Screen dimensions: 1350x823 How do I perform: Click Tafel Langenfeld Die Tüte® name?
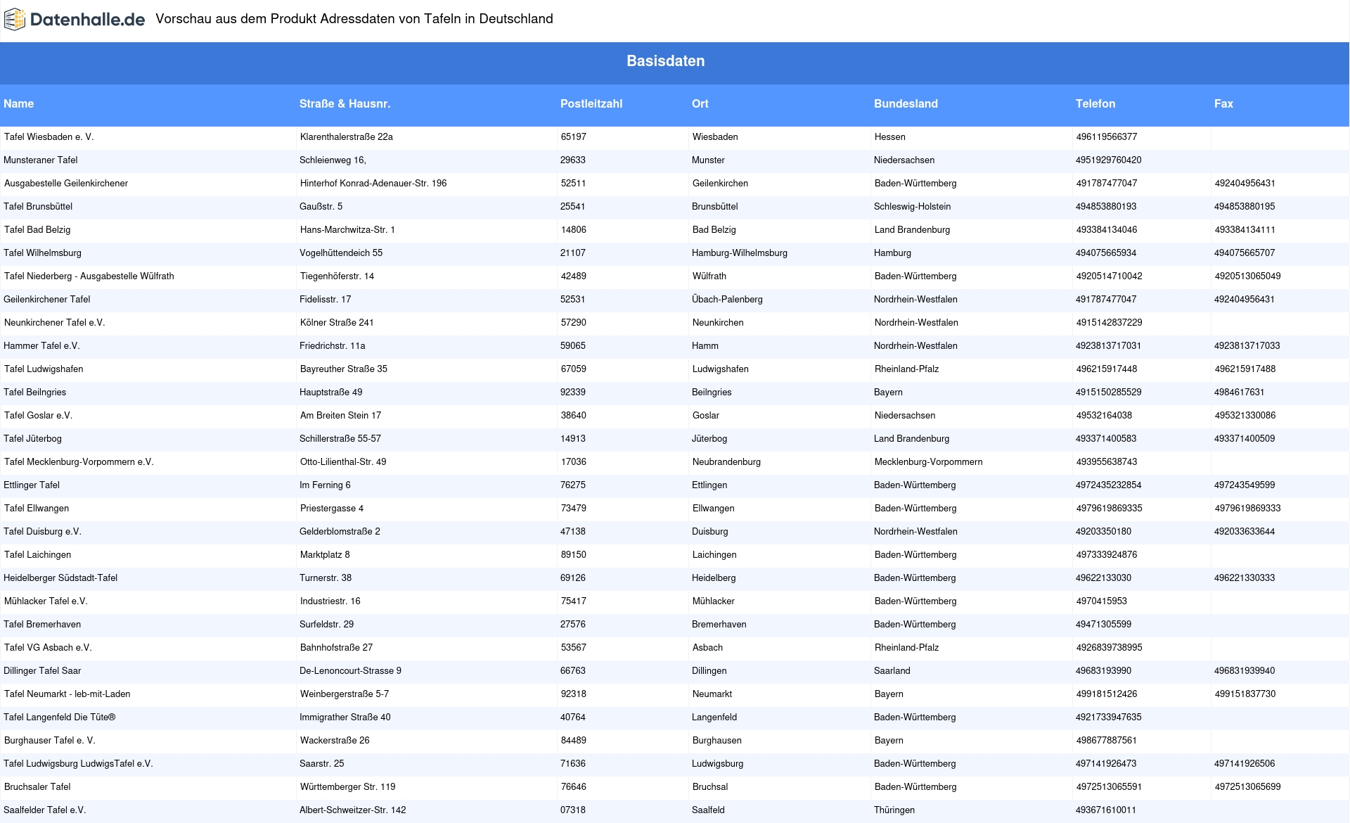point(60,717)
